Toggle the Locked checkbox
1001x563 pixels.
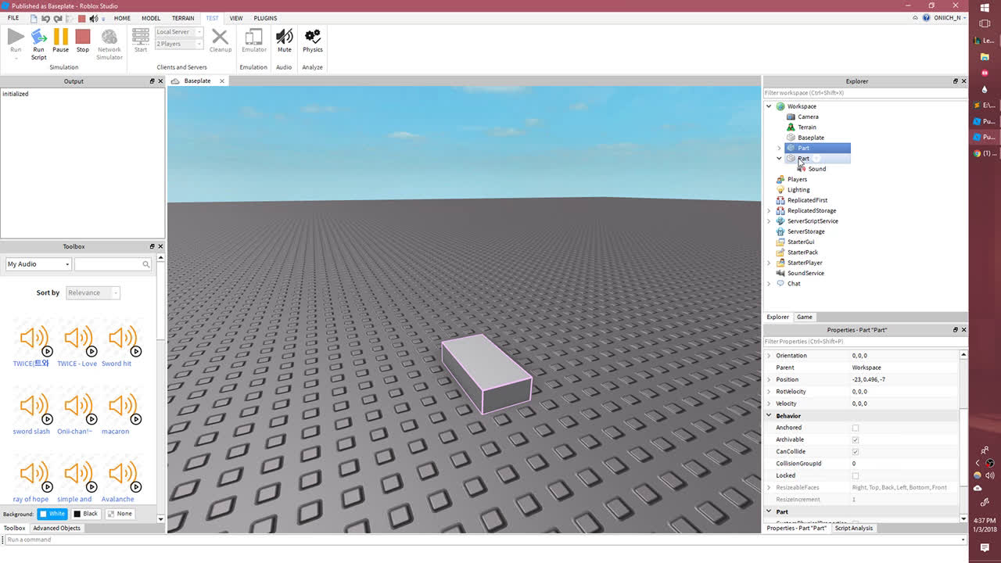point(855,475)
